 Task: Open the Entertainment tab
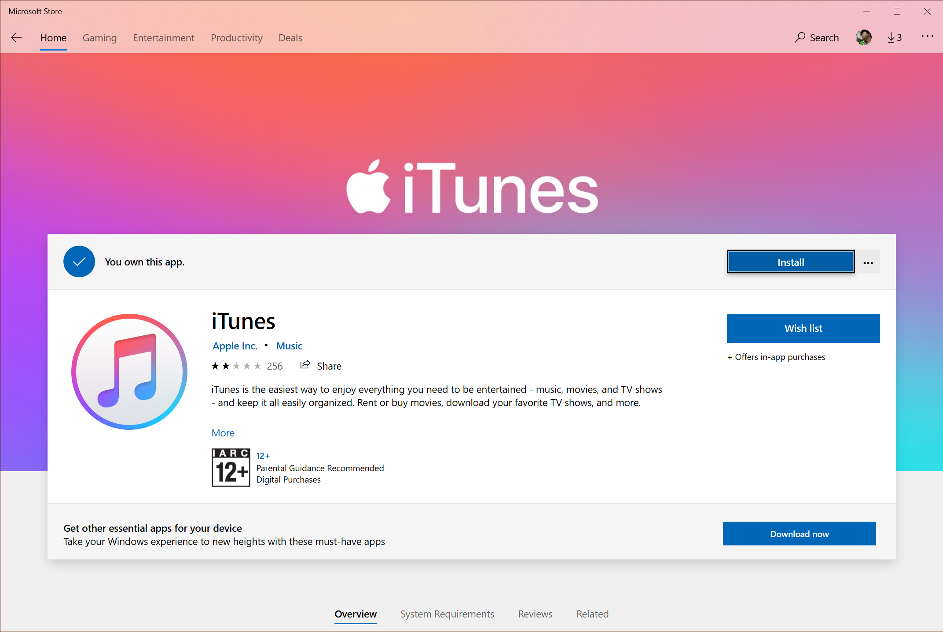click(x=163, y=38)
